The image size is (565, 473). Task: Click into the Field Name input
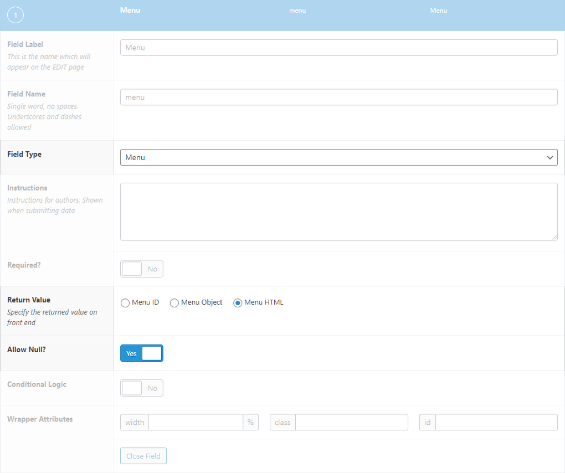click(x=338, y=96)
